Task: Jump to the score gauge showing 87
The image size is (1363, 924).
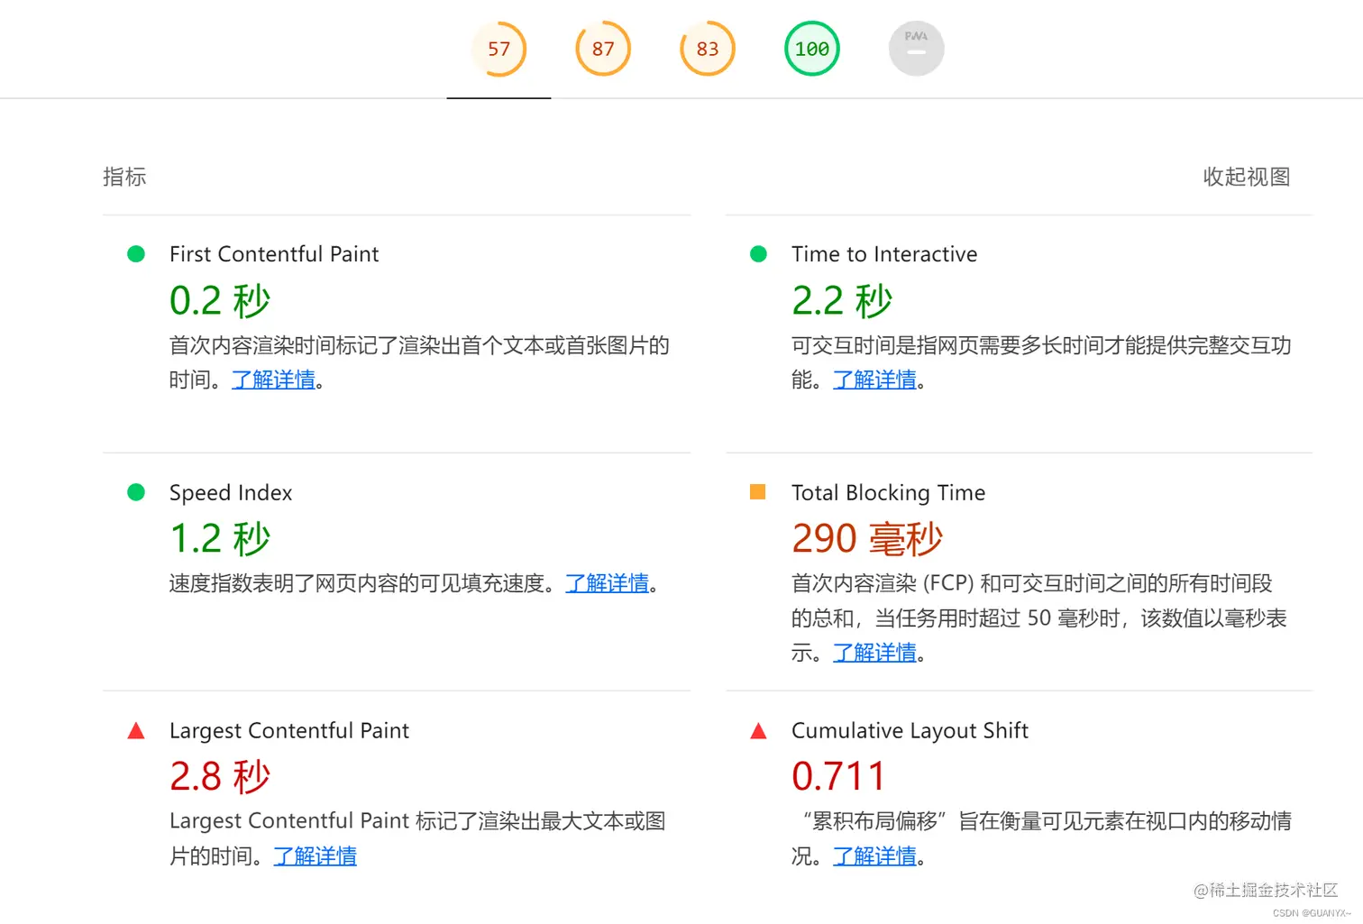Action: 603,49
